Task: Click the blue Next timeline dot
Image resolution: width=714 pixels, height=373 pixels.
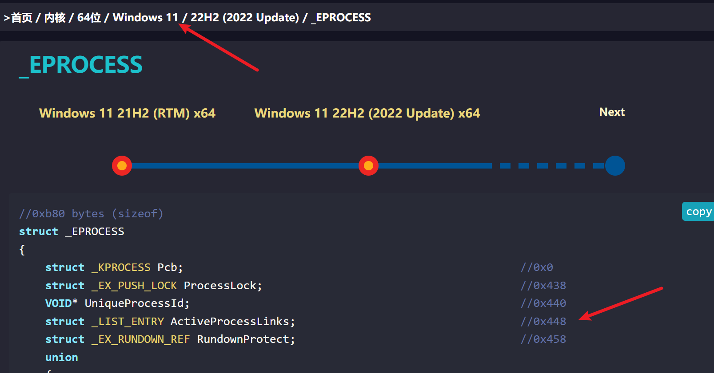Action: (615, 166)
